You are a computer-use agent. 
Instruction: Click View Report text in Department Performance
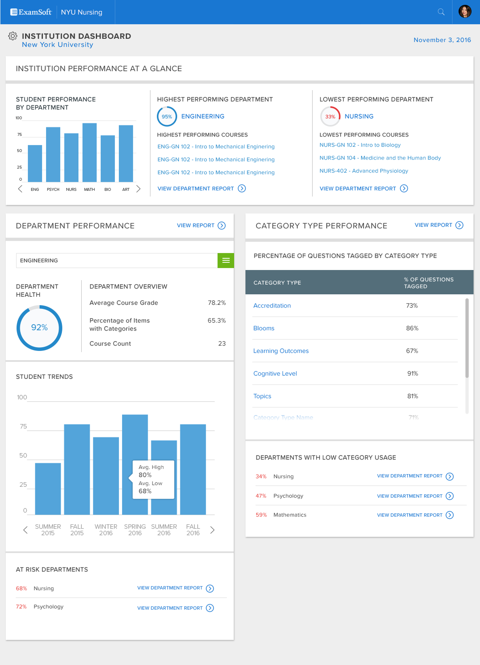pyautogui.click(x=195, y=225)
